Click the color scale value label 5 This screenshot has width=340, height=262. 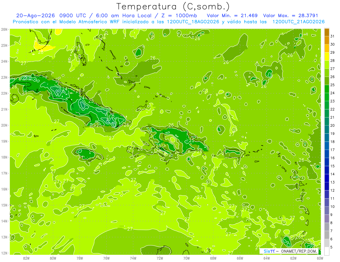[332, 247]
